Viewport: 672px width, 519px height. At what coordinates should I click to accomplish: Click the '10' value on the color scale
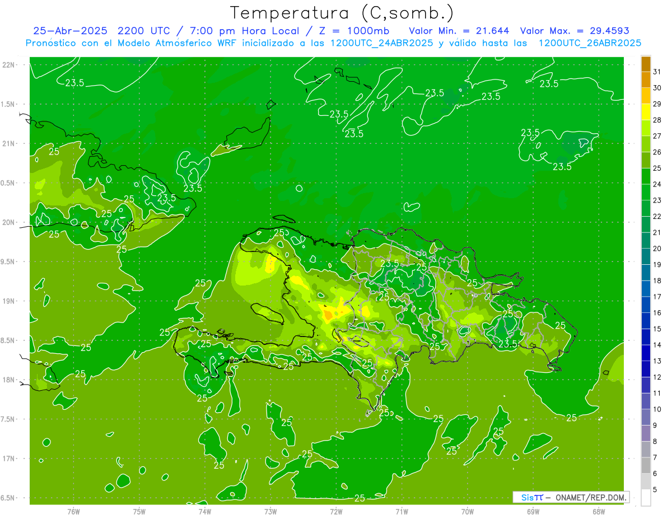[x=657, y=409]
